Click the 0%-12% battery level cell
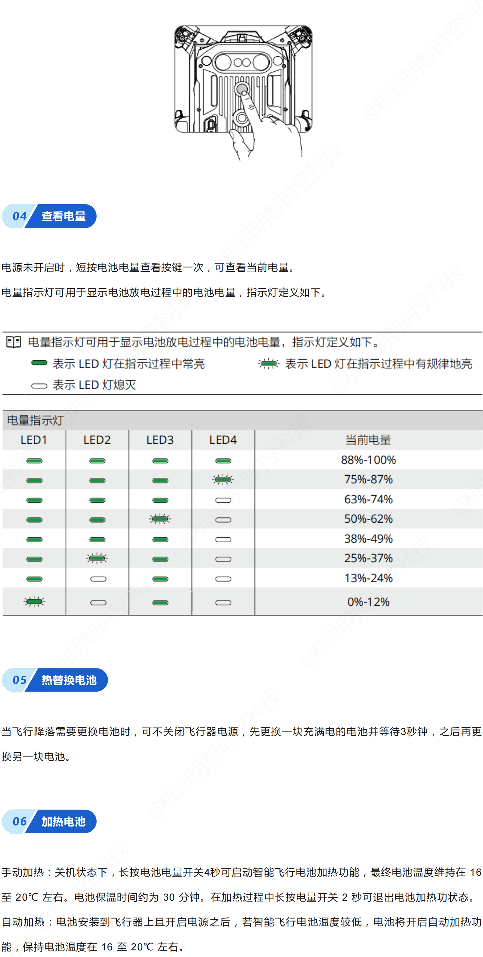The width and height of the screenshot is (483, 957). [x=368, y=602]
